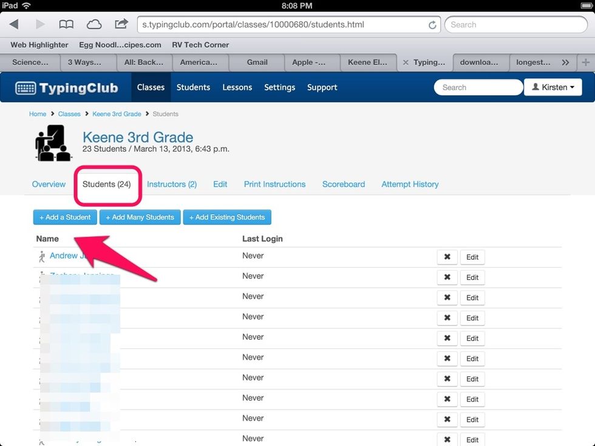The height and width of the screenshot is (446, 595).
Task: Click the Keene 3rd Grade breadcrumb link
Action: pos(117,114)
